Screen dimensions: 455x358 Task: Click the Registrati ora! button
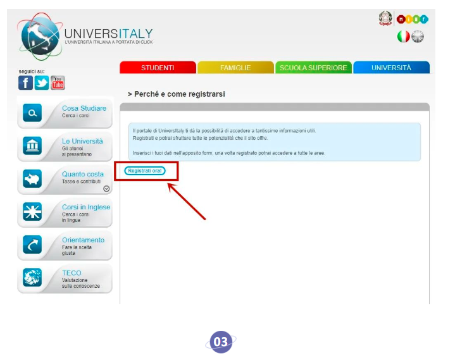tap(145, 171)
